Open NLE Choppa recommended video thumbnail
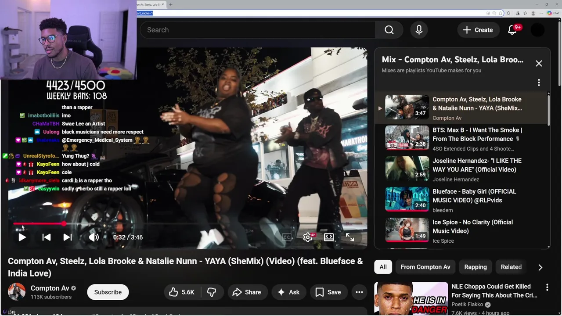The width and height of the screenshot is (562, 316). pyautogui.click(x=411, y=299)
